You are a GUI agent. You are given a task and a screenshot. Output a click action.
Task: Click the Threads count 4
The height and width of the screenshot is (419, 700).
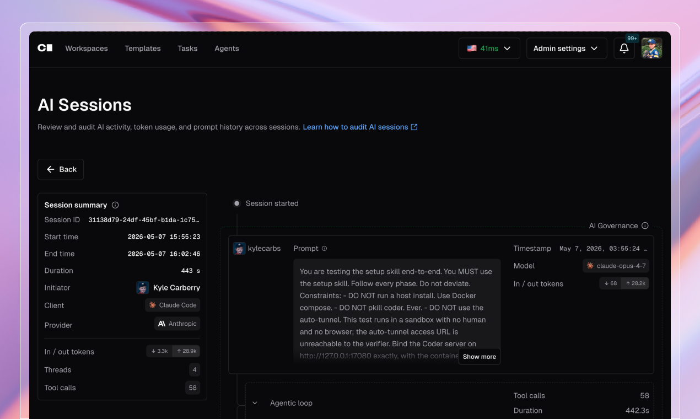tap(194, 370)
